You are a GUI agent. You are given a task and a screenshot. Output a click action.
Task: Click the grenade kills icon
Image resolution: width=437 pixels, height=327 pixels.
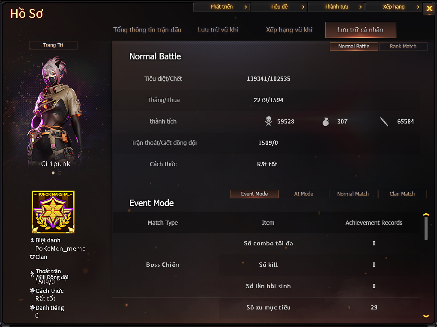point(326,121)
